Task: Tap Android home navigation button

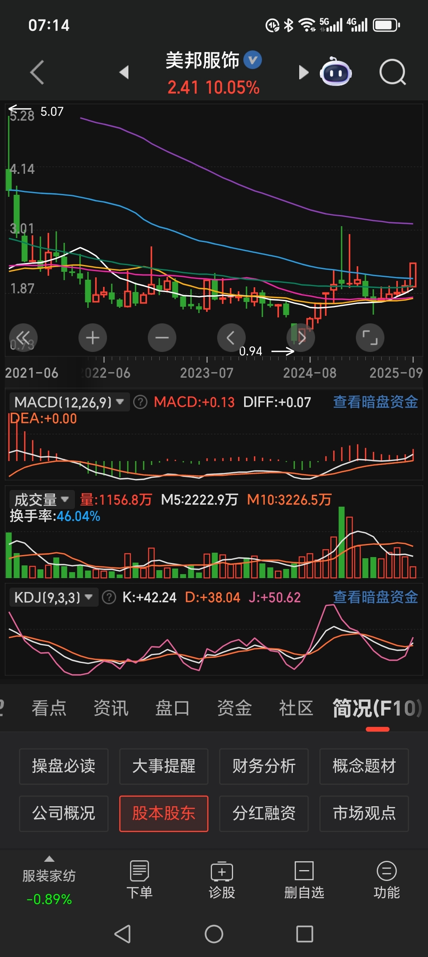Action: click(214, 934)
